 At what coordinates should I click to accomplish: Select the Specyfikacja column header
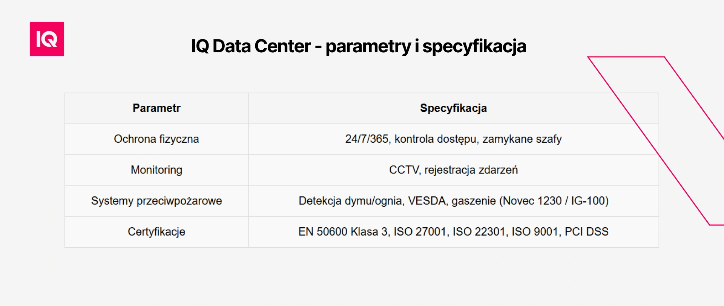tap(453, 108)
